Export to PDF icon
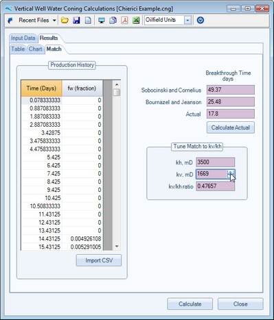Image resolution: width=274 pixels, height=320 pixels. point(124,21)
